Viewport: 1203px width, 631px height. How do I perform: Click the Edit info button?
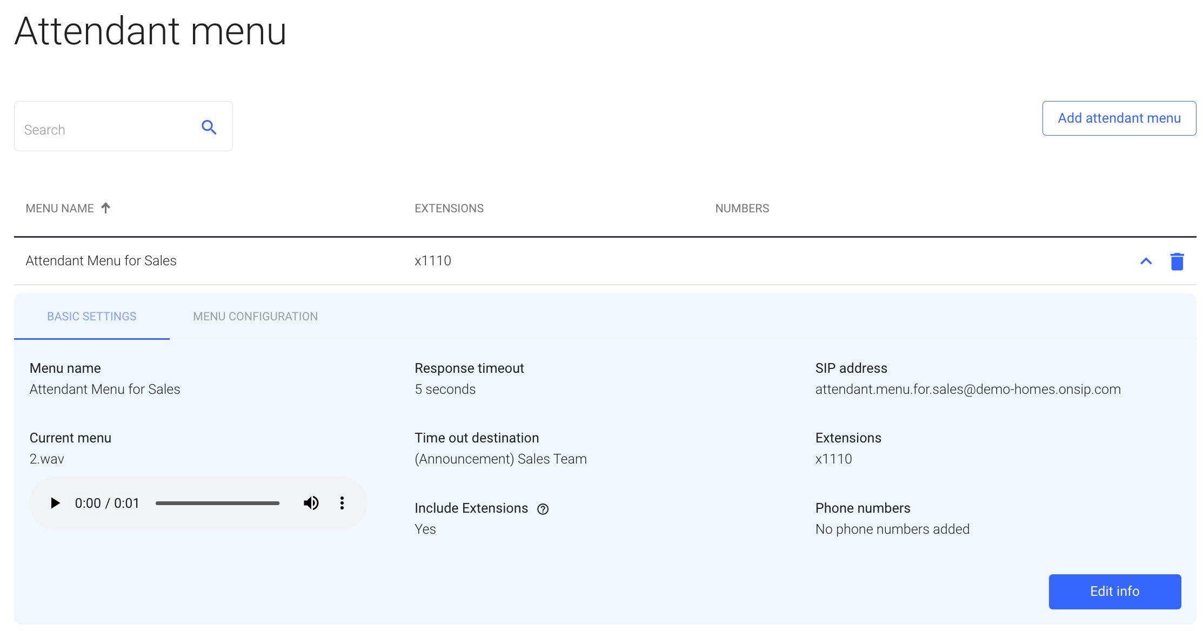pyautogui.click(x=1114, y=591)
